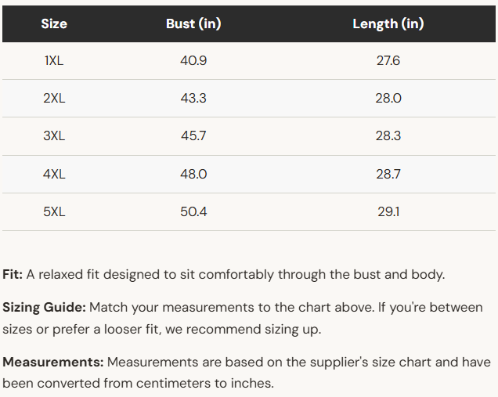The image size is (498, 397).
Task: Click the 40.9 bust value
Action: 193,60
